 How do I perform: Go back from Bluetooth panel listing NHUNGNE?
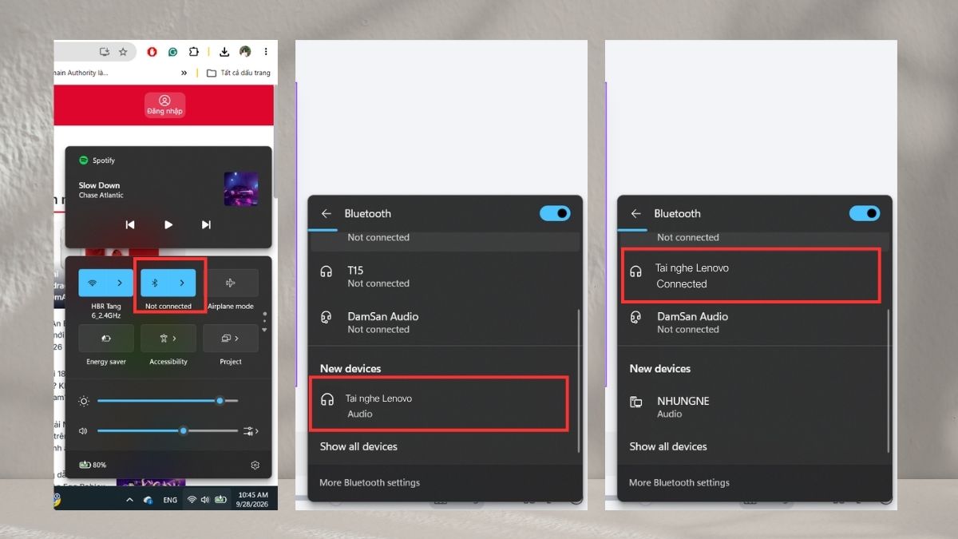click(635, 213)
